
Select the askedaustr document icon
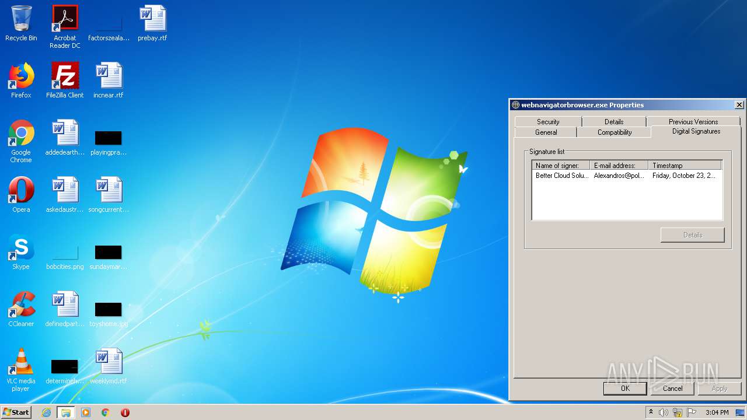point(65,195)
